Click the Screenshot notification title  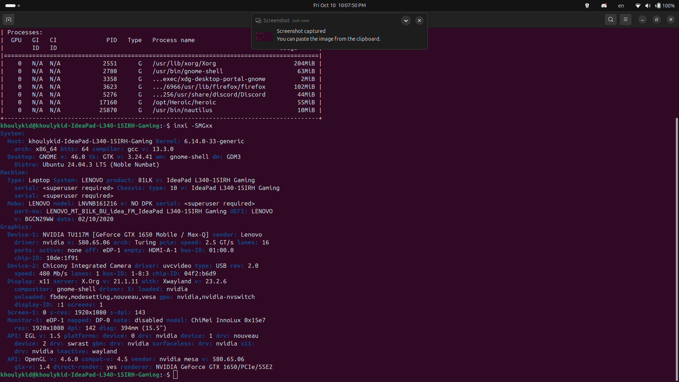click(276, 21)
